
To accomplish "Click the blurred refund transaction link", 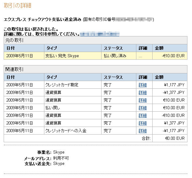I will tap(100, 34).
